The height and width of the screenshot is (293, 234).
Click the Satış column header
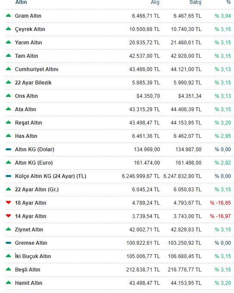pyautogui.click(x=195, y=3)
